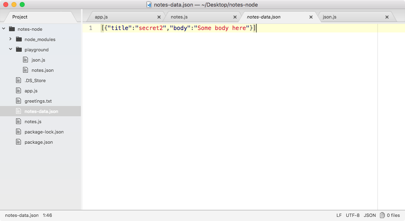The image size is (405, 221).
Task: Click the notes-data.json status bar file name
Action: click(22, 215)
